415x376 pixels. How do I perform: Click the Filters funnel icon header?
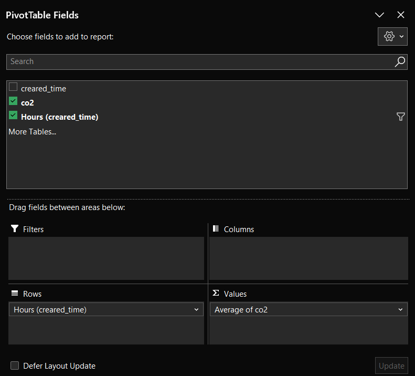15,228
